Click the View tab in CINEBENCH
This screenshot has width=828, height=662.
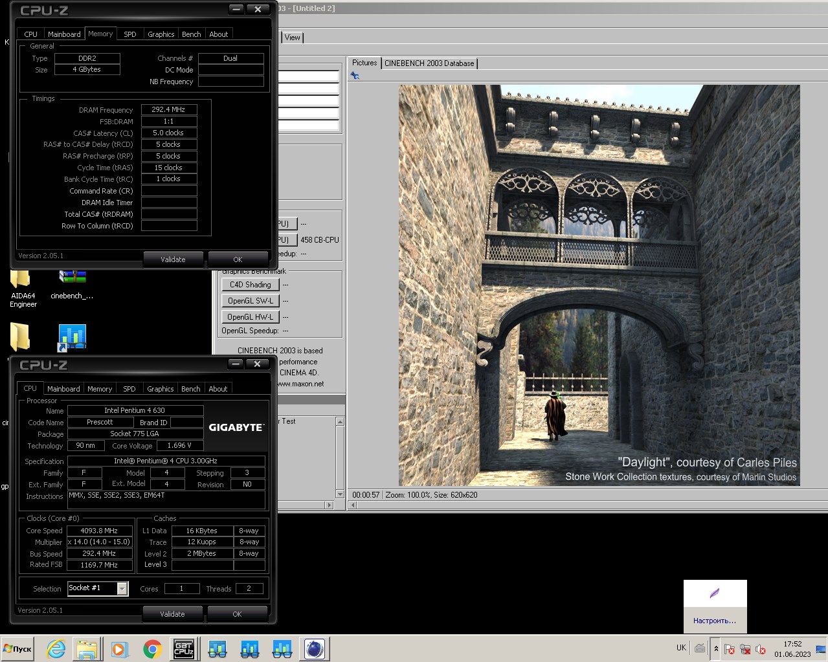(293, 38)
